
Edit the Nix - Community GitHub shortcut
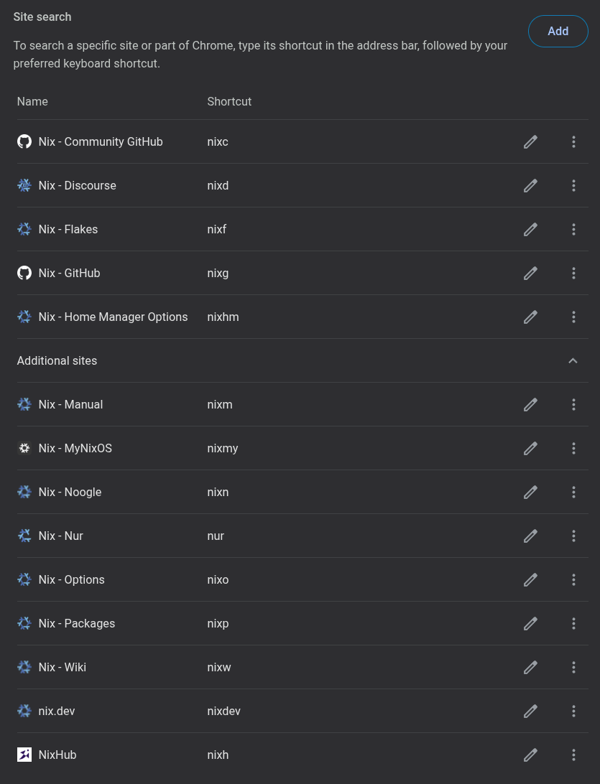[530, 142]
